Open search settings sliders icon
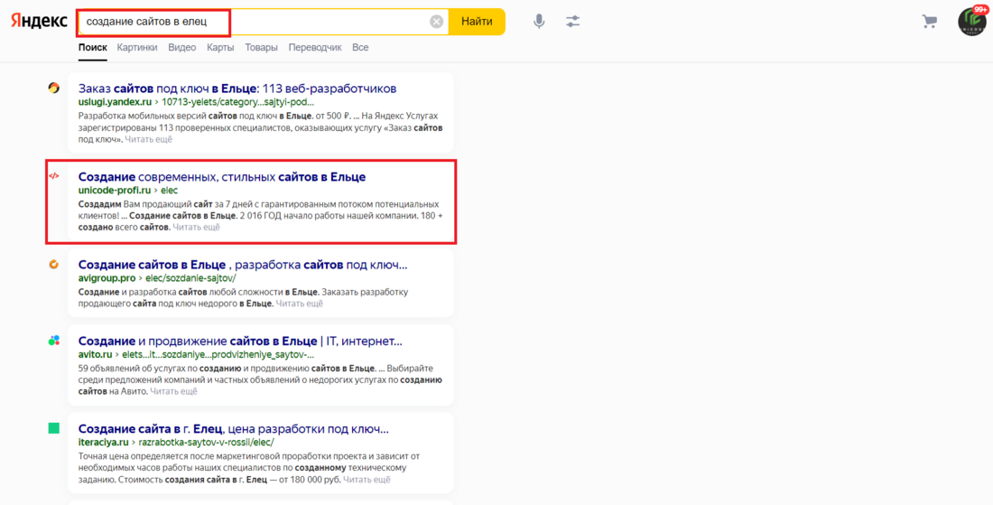This screenshot has height=505, width=993. (x=573, y=22)
